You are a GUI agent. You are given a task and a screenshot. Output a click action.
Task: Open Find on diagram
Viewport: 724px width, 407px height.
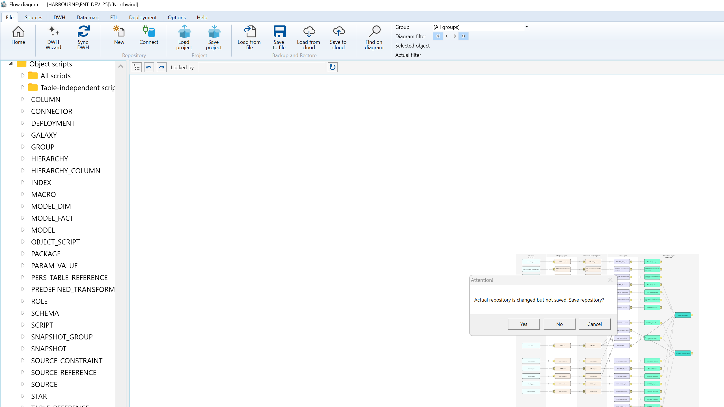(x=374, y=38)
